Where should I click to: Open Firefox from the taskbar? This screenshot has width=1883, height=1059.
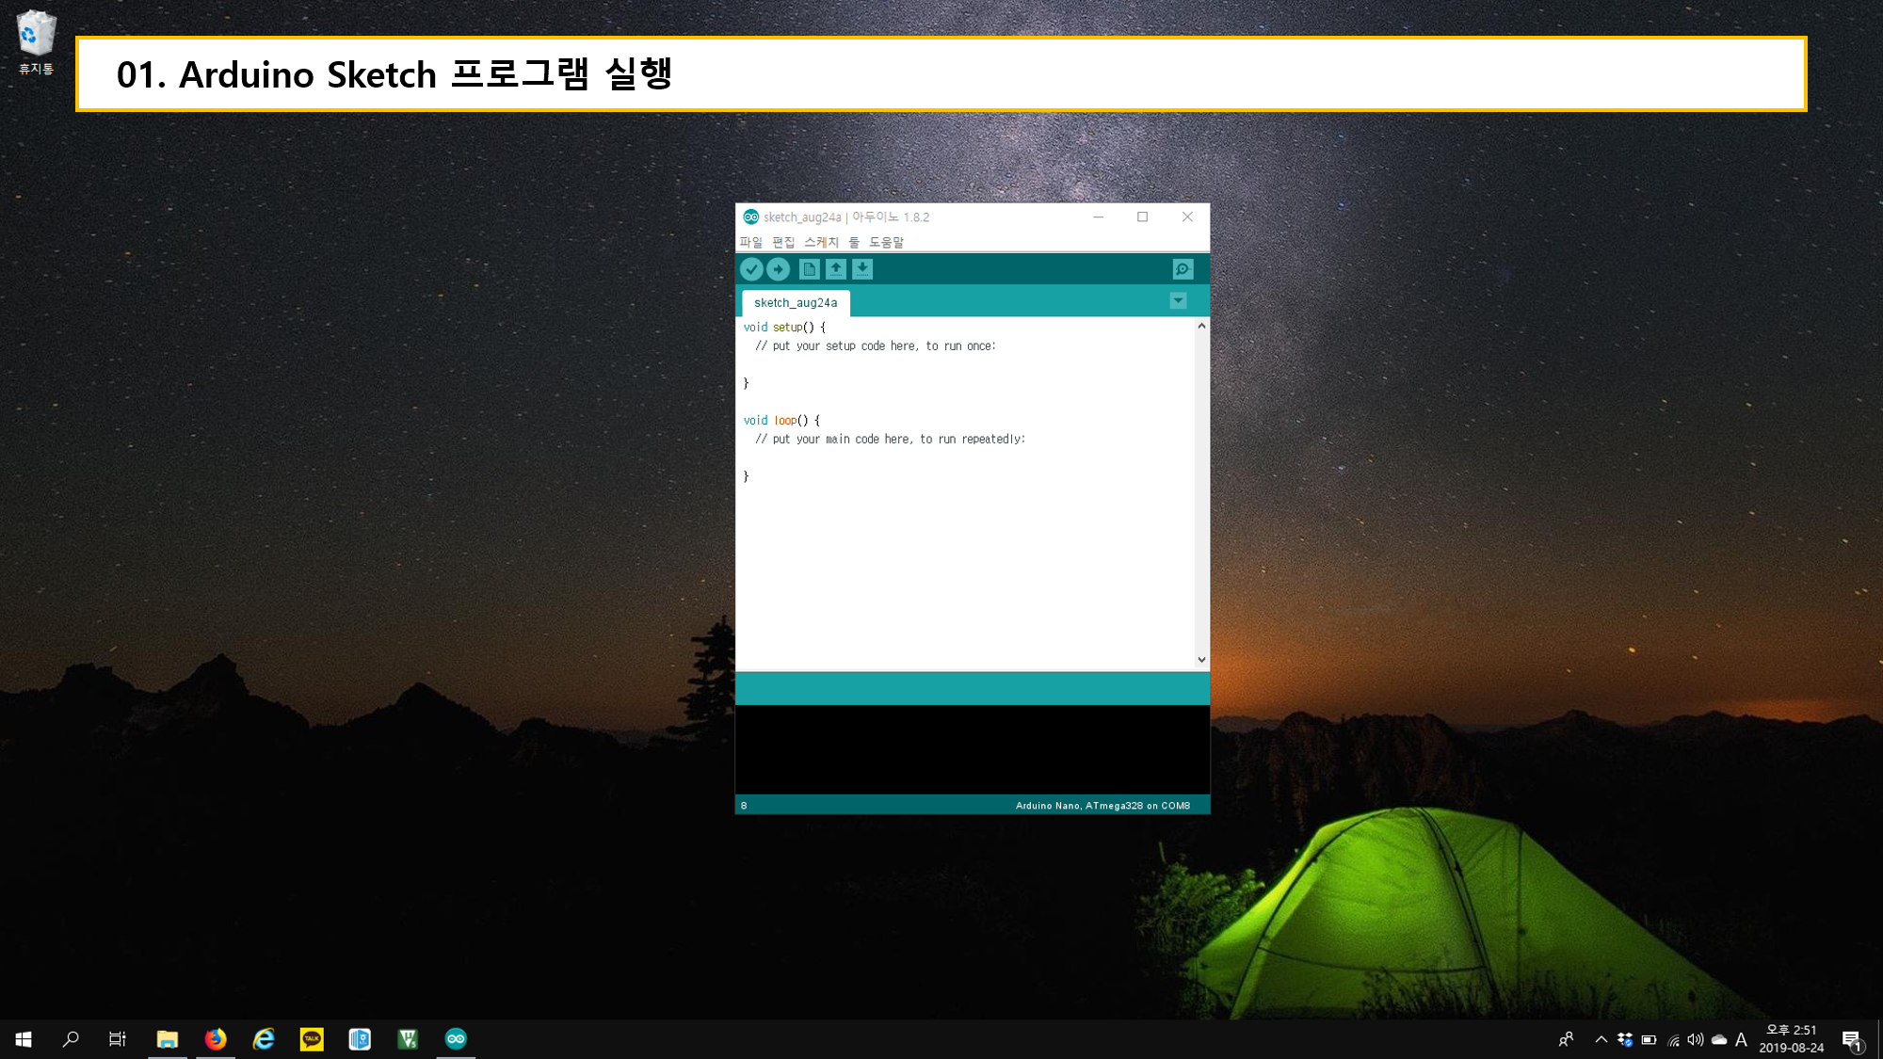point(216,1038)
